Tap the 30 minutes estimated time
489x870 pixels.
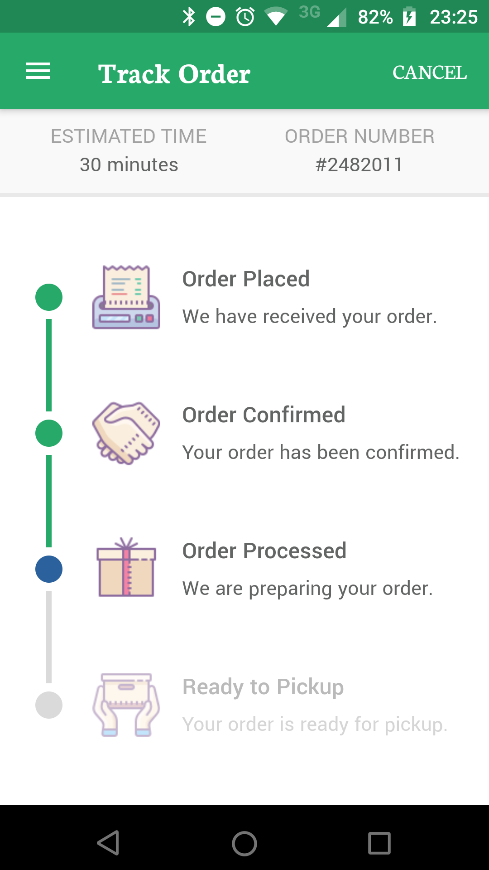(129, 164)
